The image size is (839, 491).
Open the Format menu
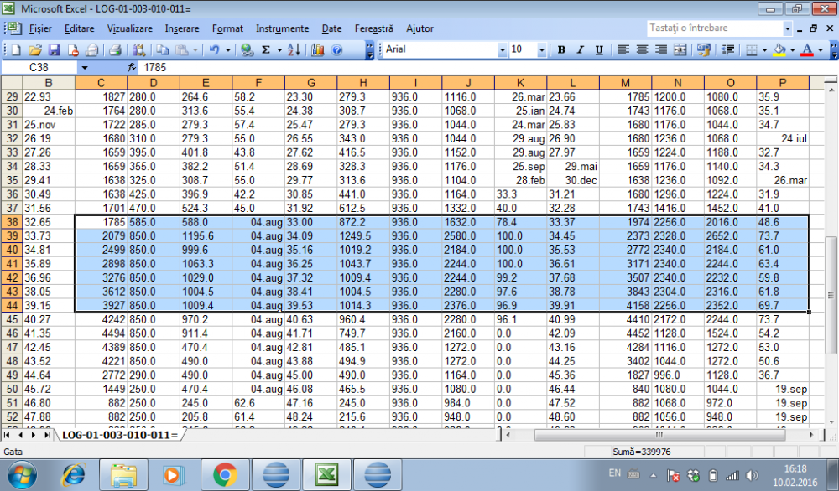click(x=227, y=28)
